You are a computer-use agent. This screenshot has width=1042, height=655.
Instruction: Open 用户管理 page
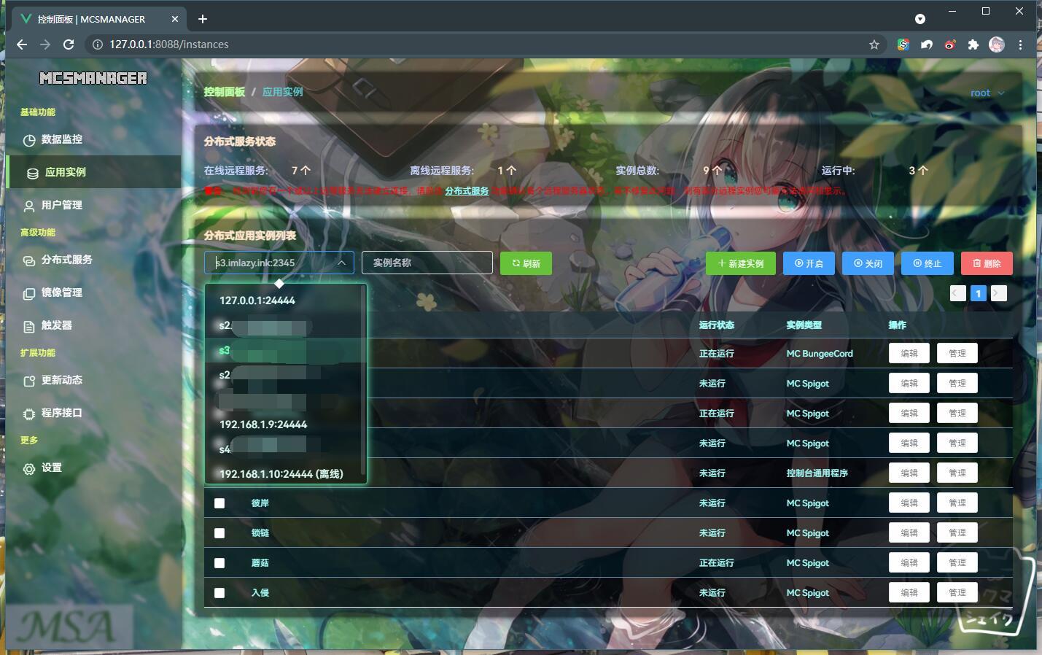(x=62, y=205)
